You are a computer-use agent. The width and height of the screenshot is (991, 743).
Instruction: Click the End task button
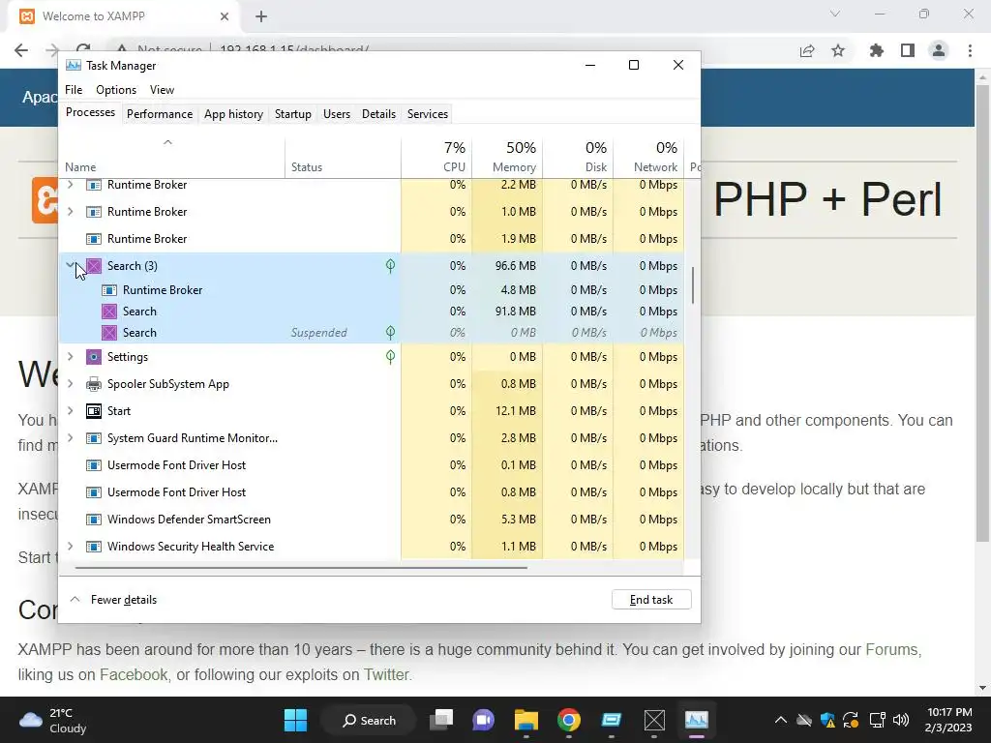pyautogui.click(x=651, y=600)
